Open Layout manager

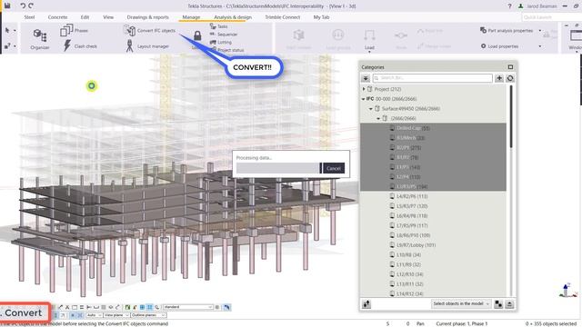tap(147, 46)
